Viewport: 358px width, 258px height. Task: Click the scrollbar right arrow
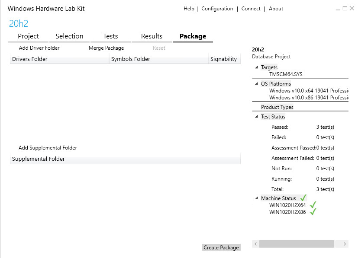click(x=345, y=244)
